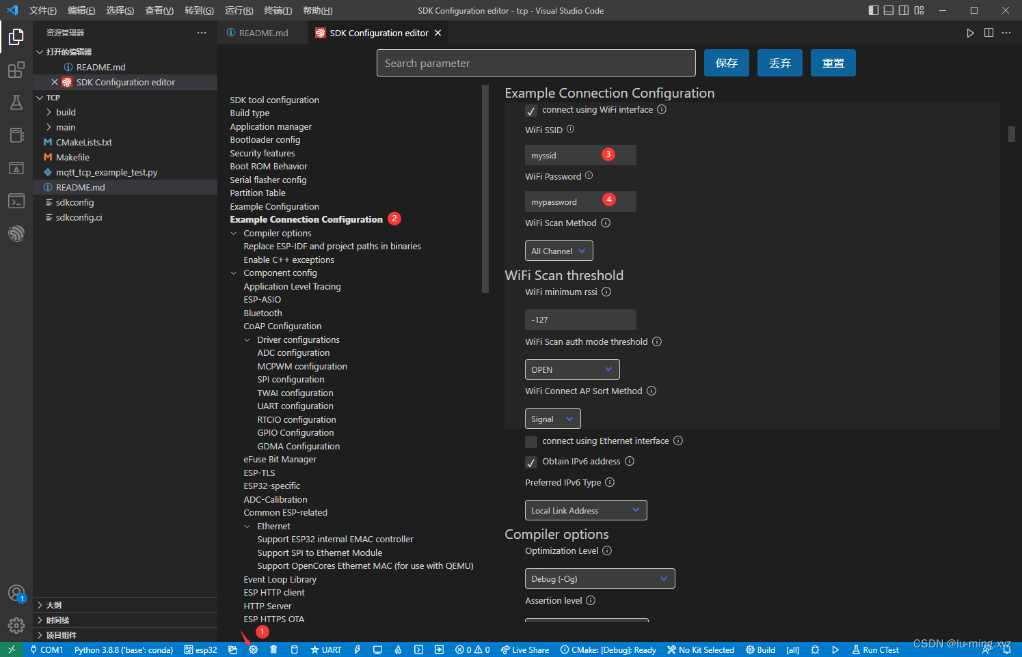Open the Extensions view in activity bar
This screenshot has width=1022, height=657.
(x=16, y=70)
